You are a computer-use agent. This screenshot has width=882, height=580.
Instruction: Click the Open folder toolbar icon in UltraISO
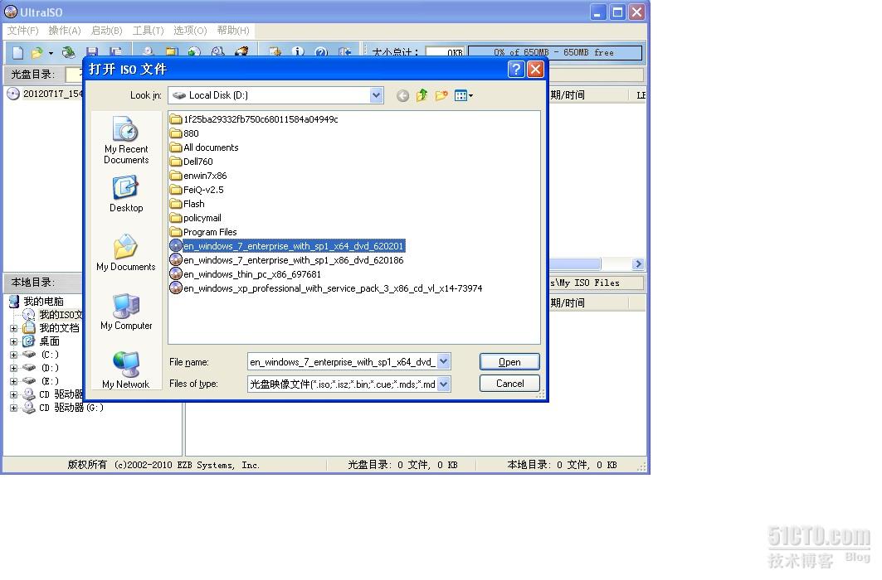tap(37, 53)
